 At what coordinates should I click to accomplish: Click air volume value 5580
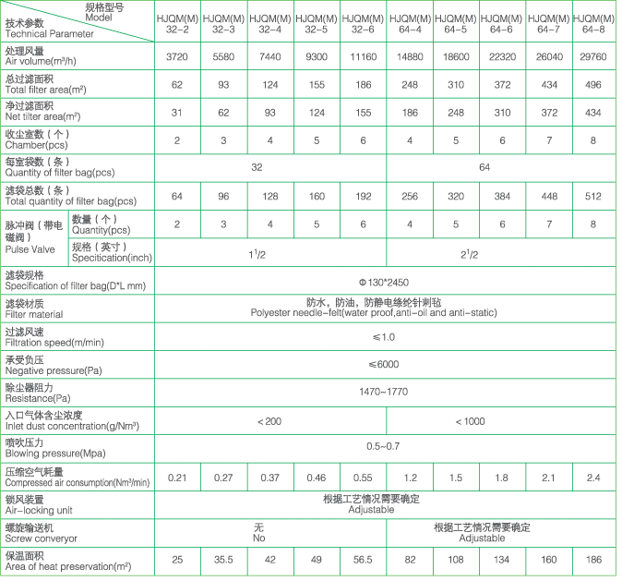click(223, 56)
